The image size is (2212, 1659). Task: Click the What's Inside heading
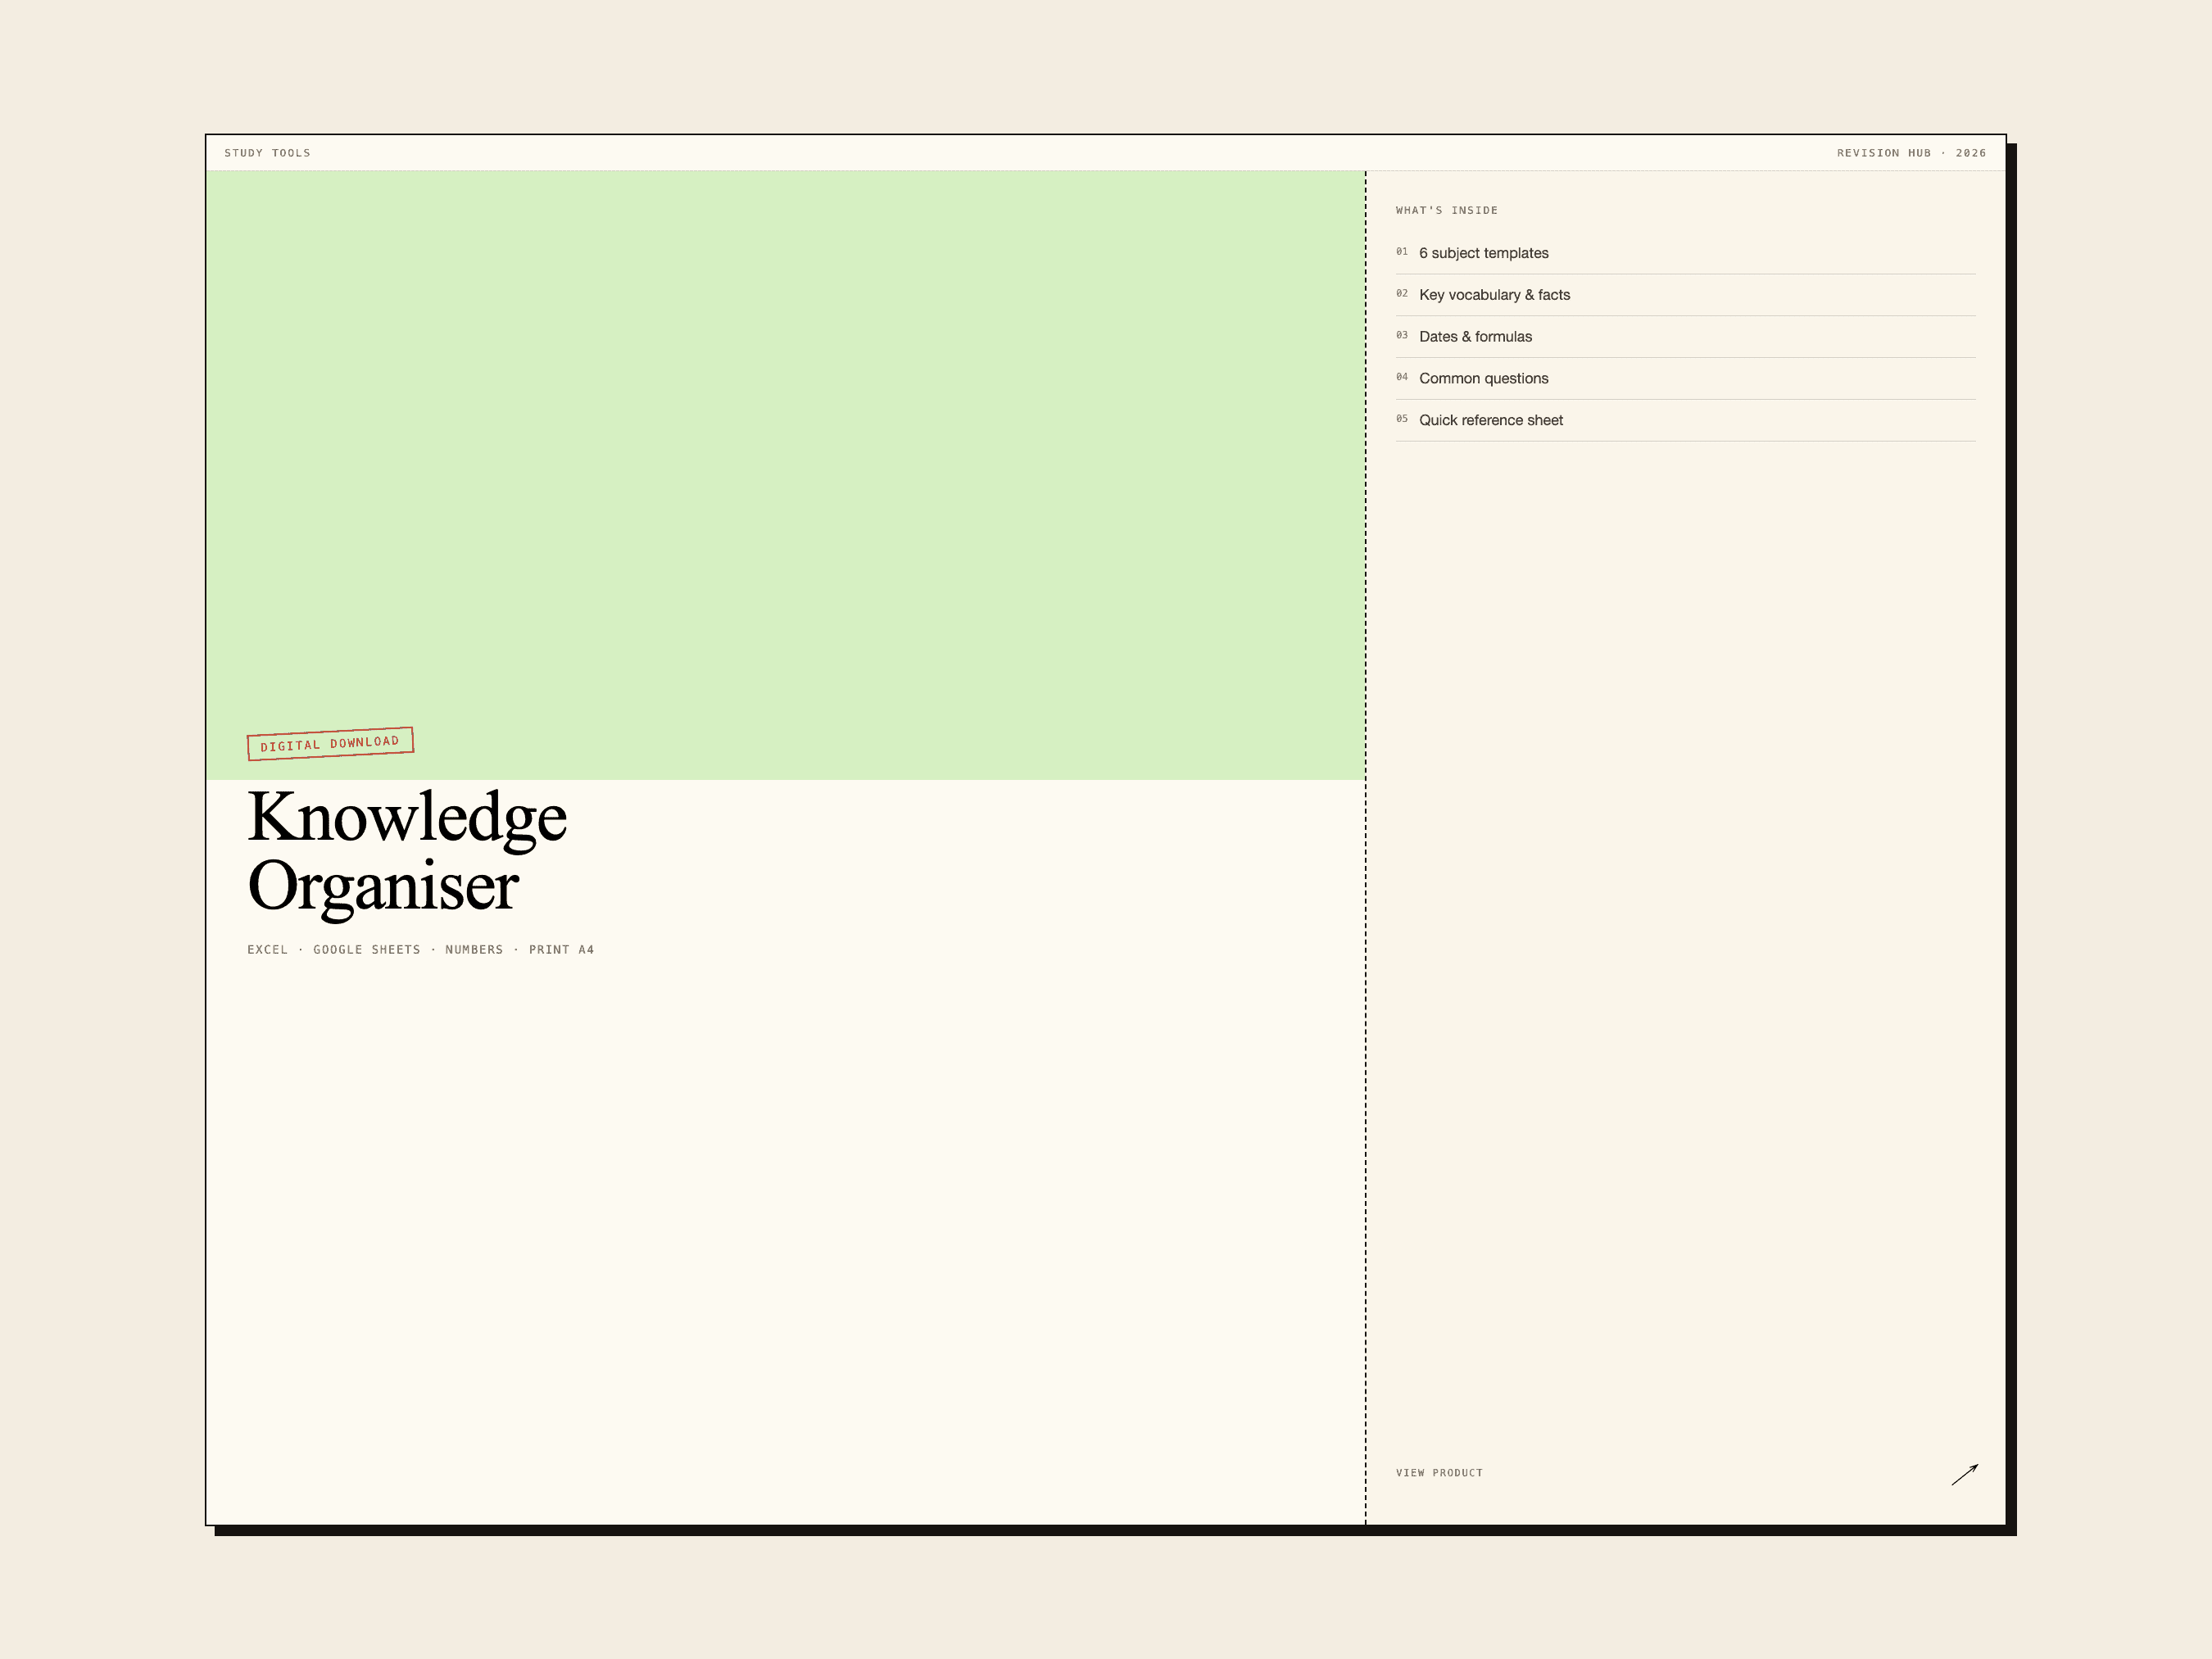point(1446,210)
